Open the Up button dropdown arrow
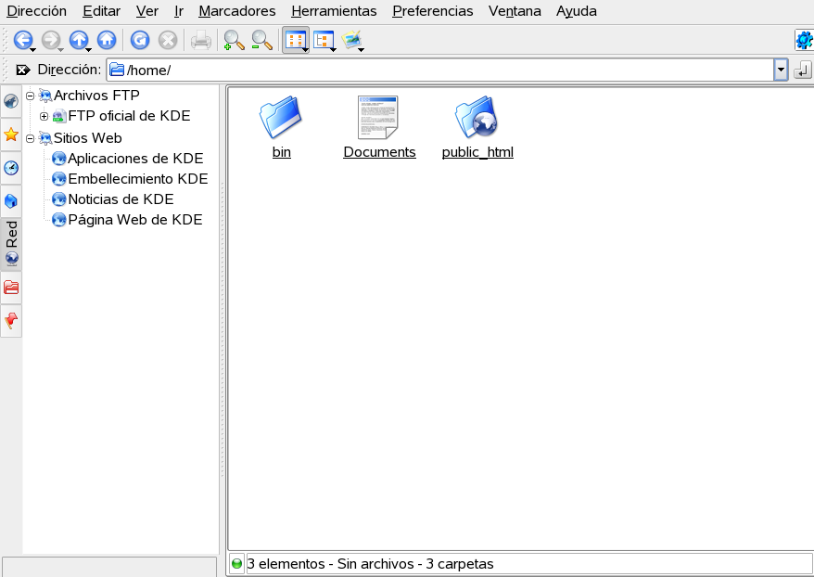The height and width of the screenshot is (577, 814). click(x=89, y=50)
